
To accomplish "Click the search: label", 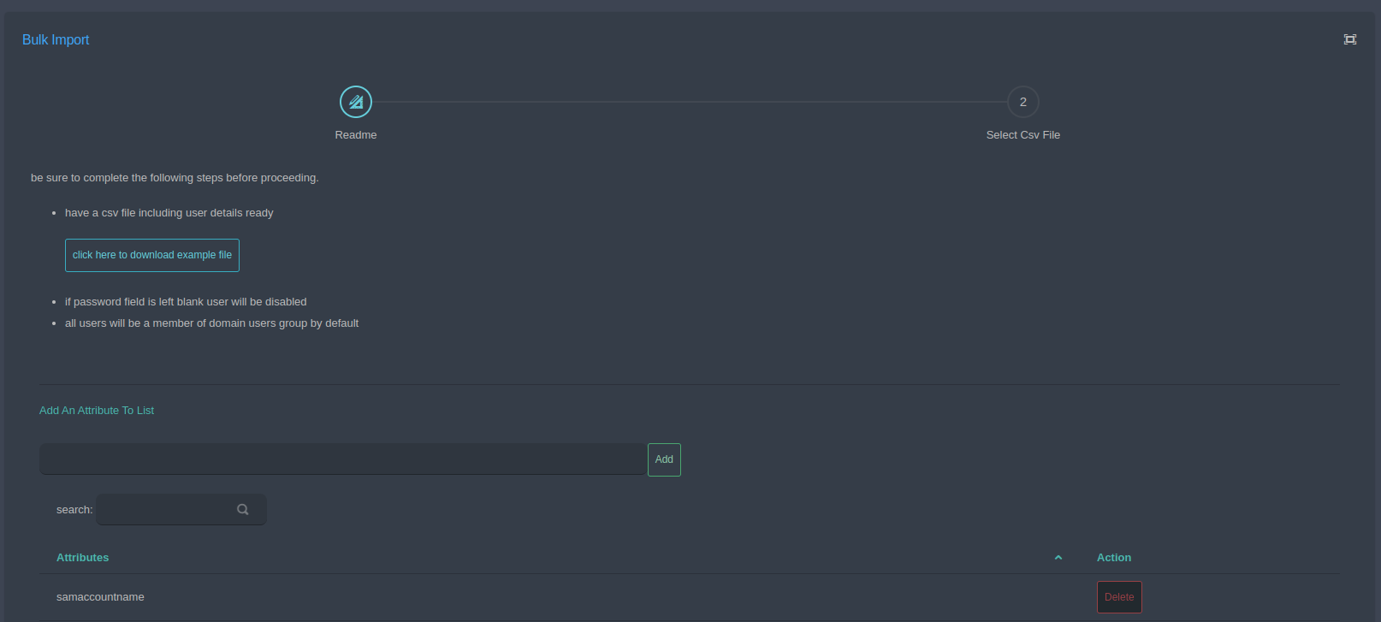I will 74,510.
